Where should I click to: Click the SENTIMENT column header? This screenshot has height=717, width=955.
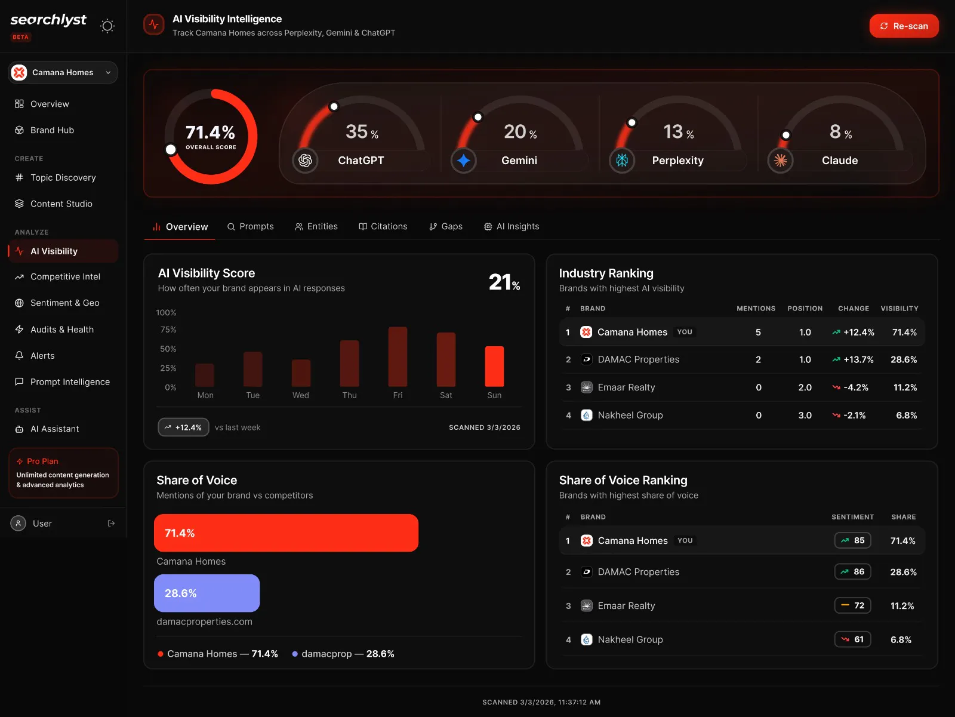[x=852, y=517]
